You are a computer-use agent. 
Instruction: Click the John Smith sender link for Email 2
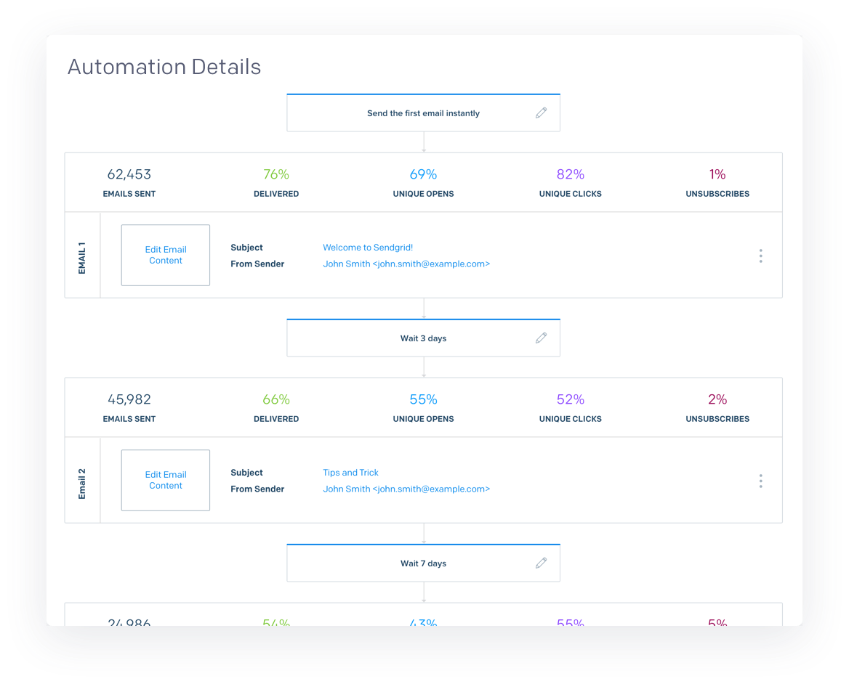point(406,489)
